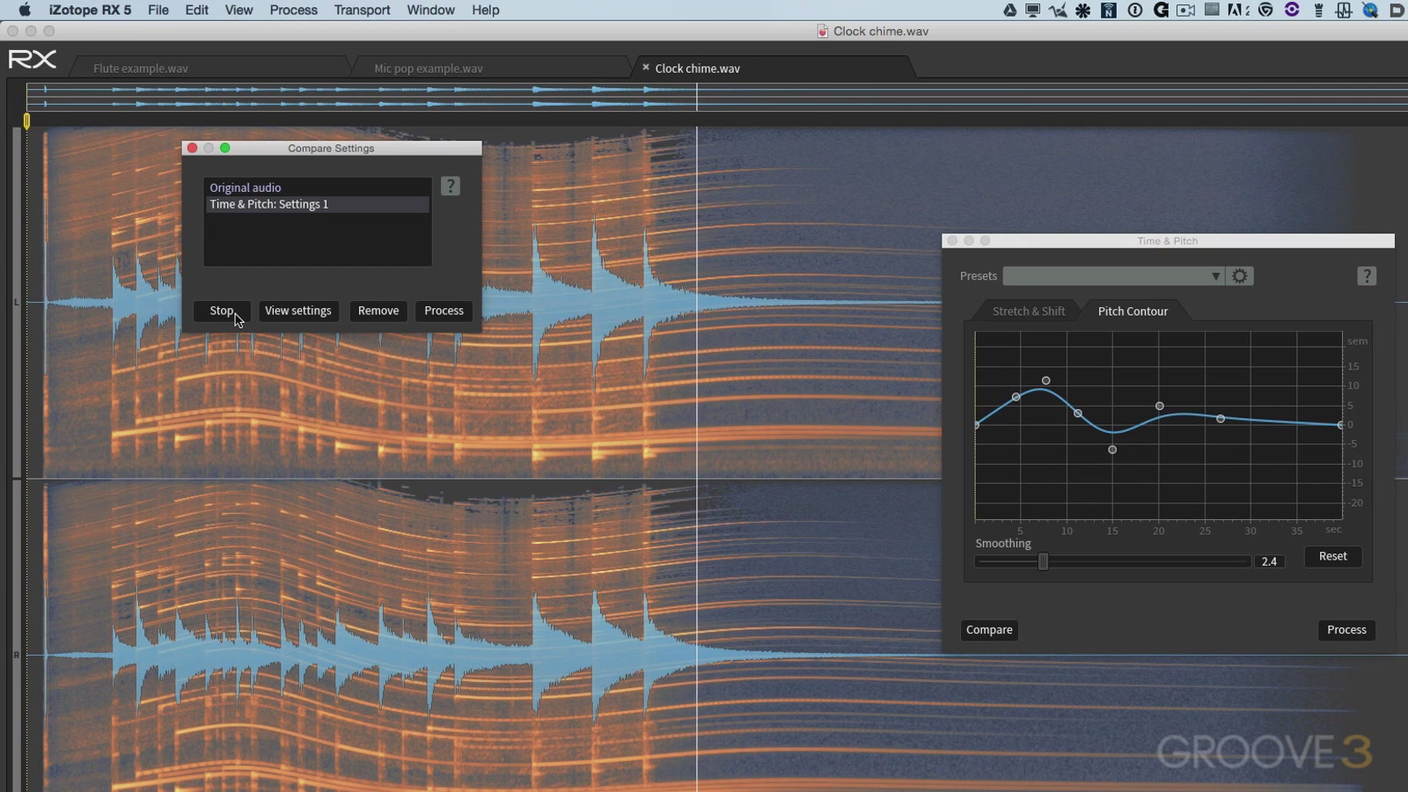Viewport: 1408px width, 792px height.
Task: Reset the pitch contour curve
Action: [1332, 556]
